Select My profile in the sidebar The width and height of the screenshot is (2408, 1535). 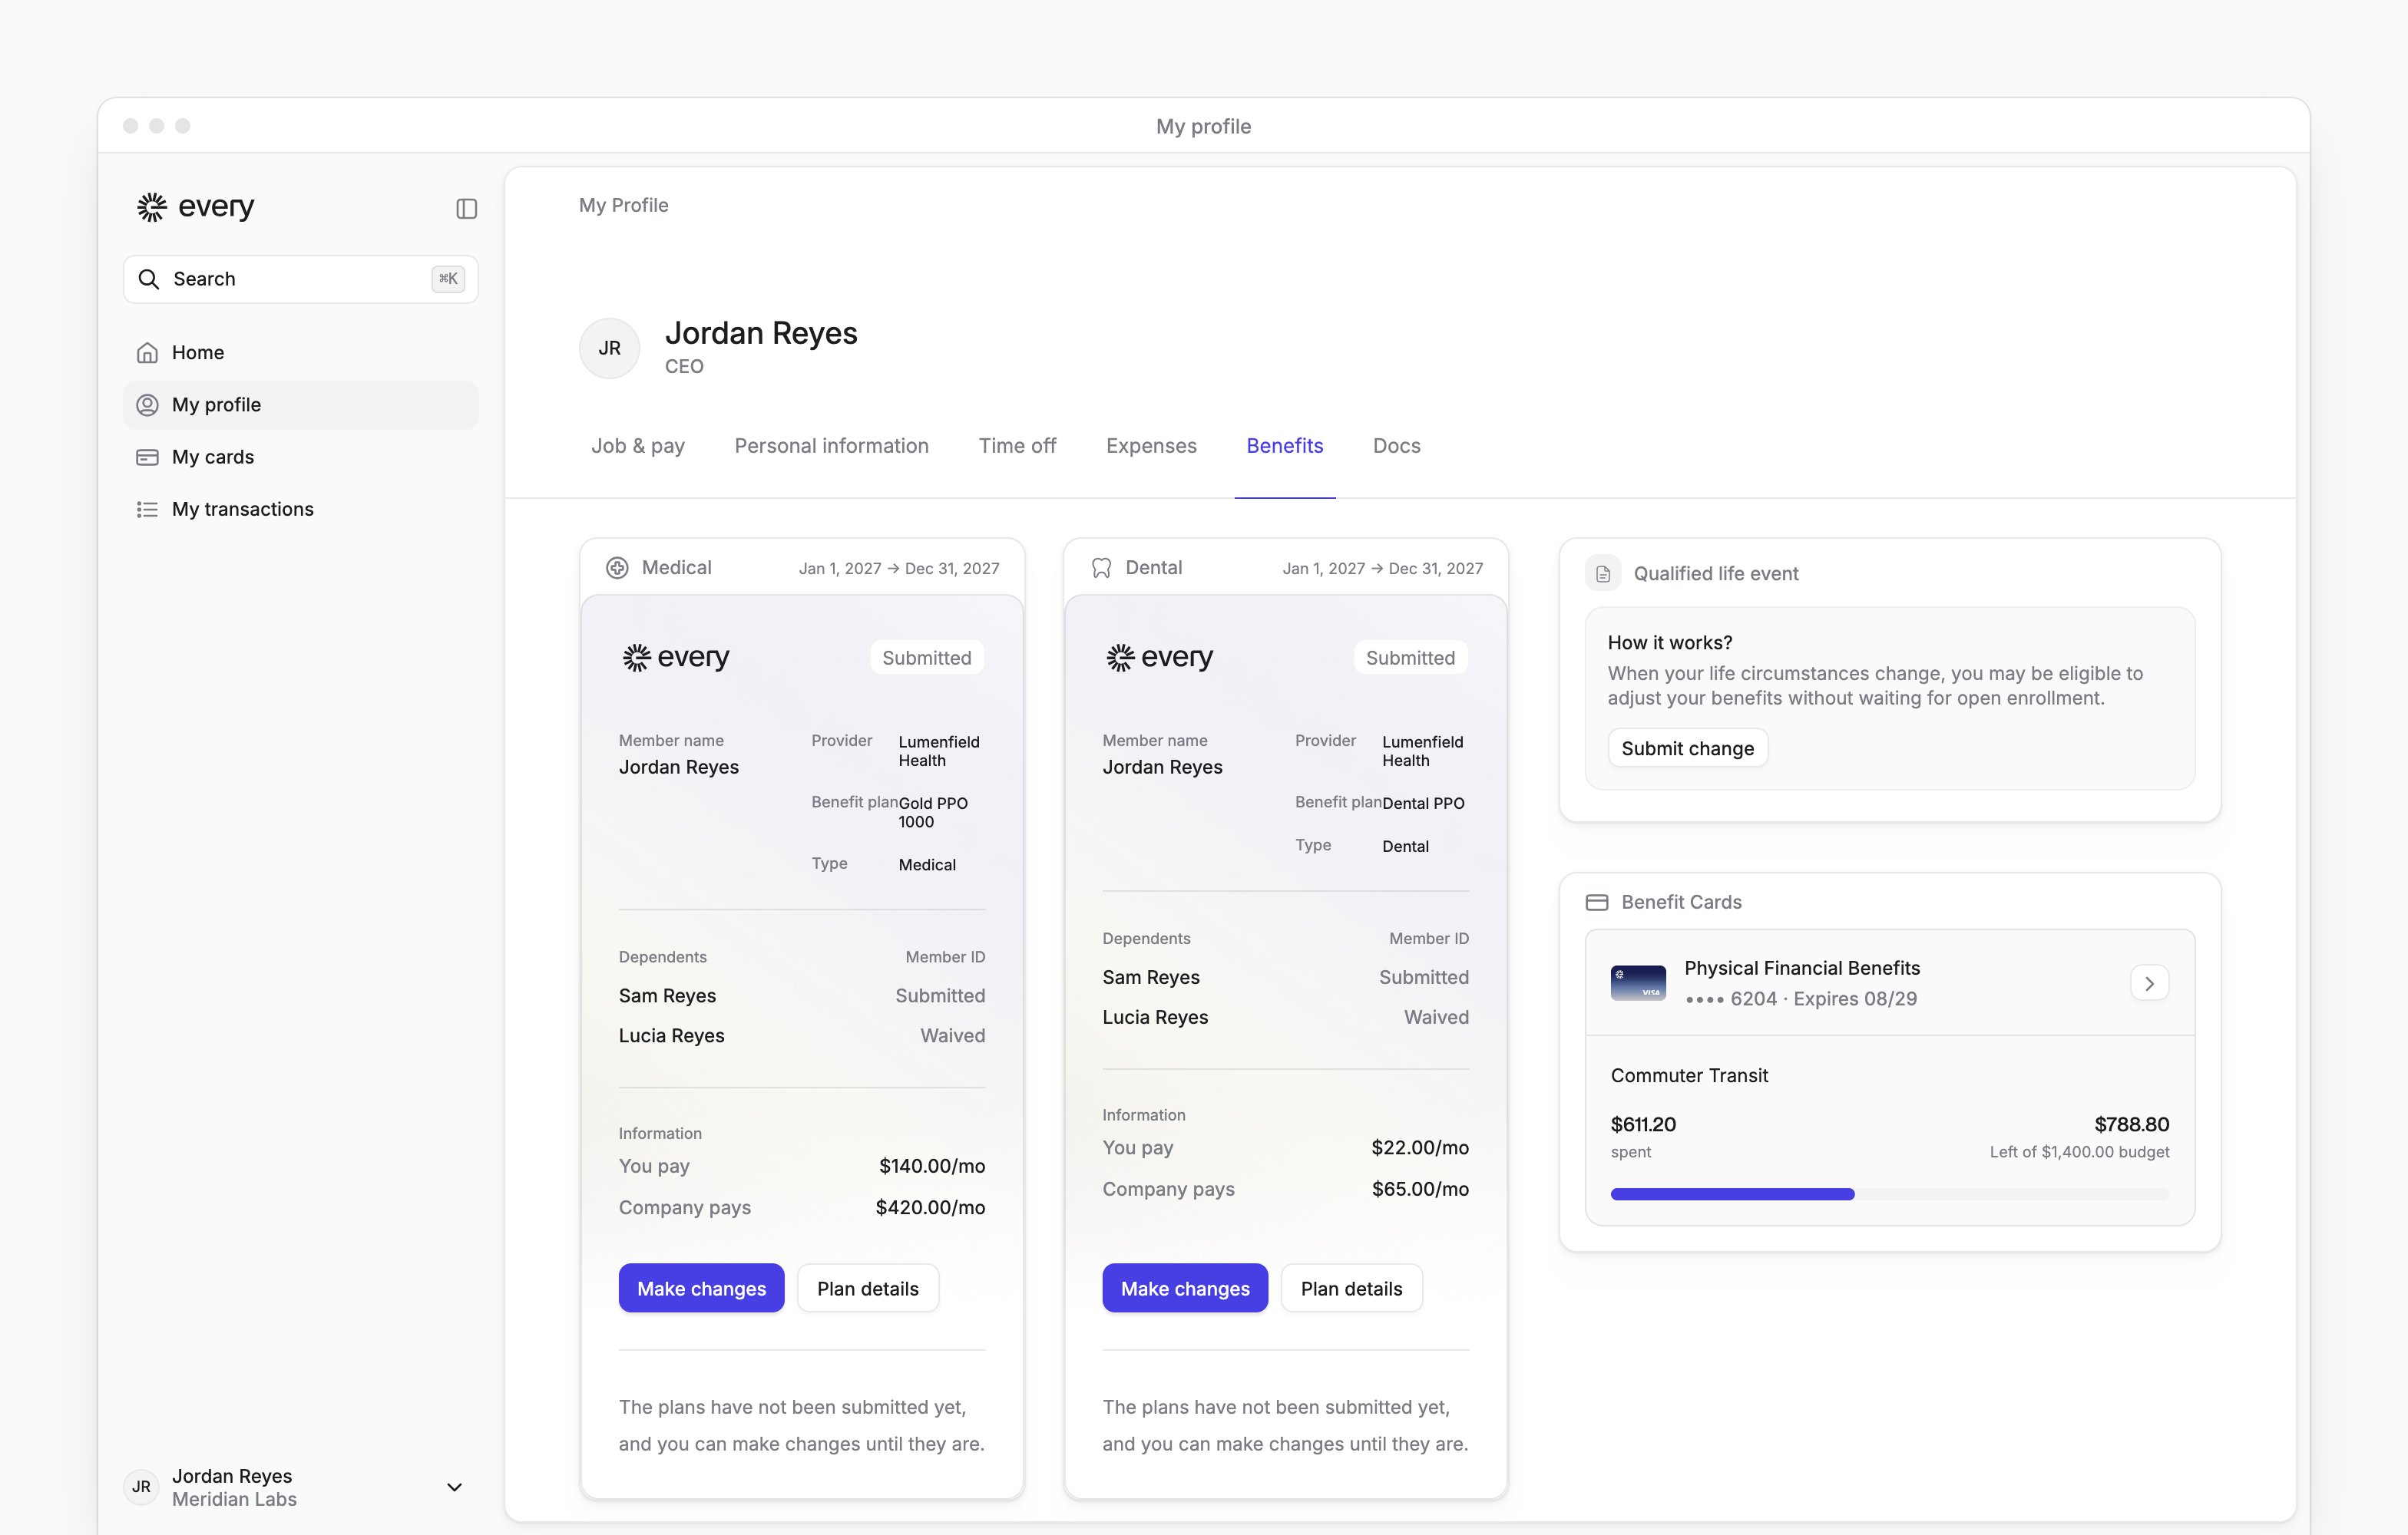click(x=300, y=404)
